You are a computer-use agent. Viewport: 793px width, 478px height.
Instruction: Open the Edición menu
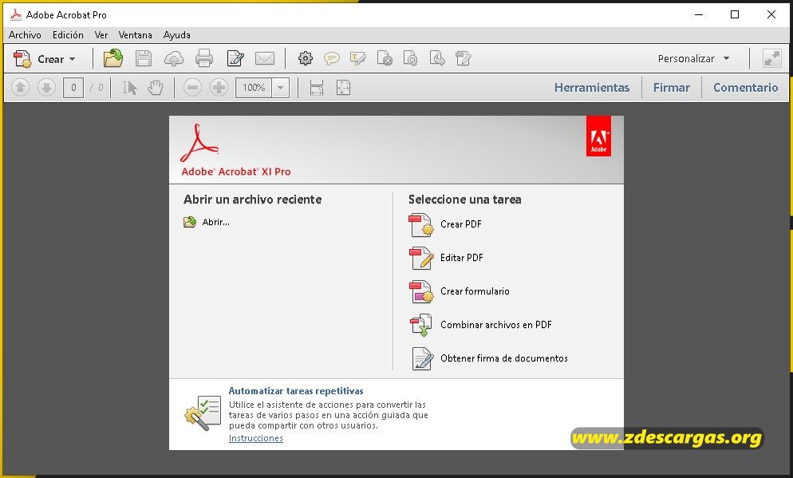click(x=68, y=35)
